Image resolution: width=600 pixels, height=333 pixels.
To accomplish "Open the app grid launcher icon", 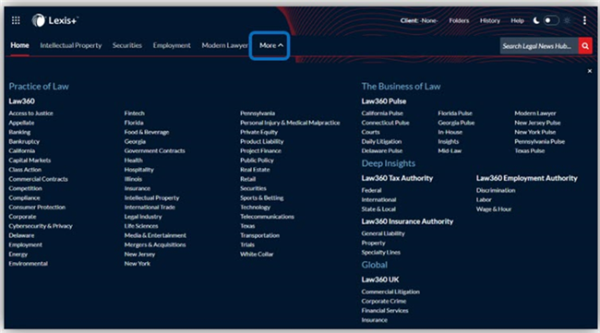I will coord(16,20).
